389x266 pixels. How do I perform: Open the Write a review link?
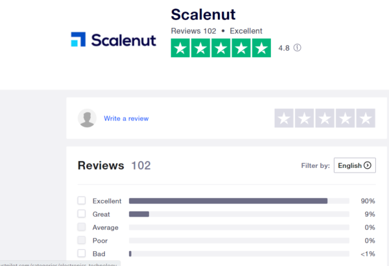(x=126, y=119)
